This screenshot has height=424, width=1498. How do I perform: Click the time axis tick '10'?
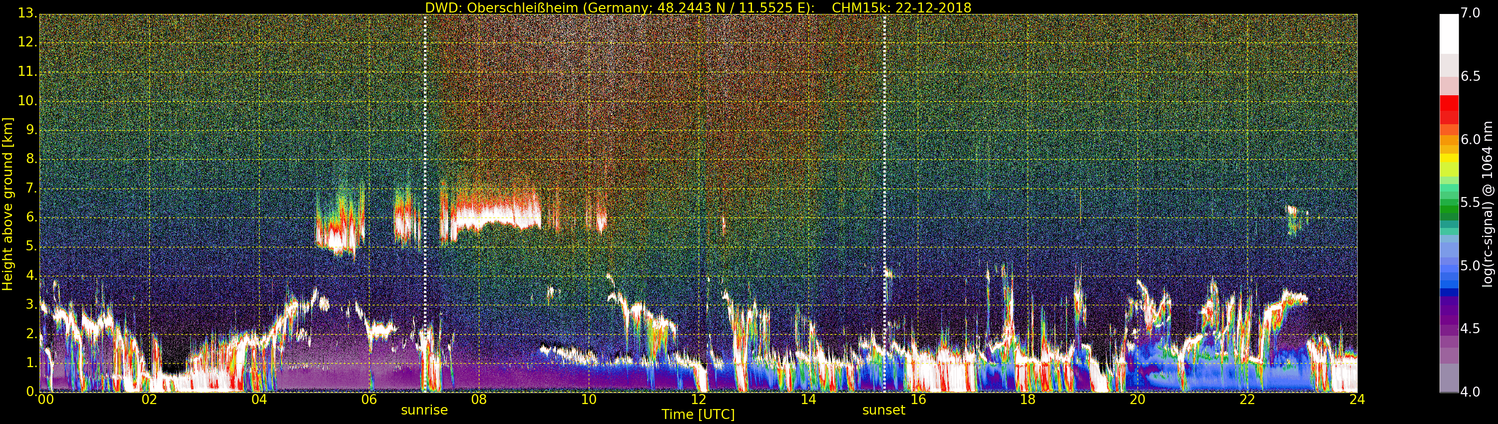(589, 400)
